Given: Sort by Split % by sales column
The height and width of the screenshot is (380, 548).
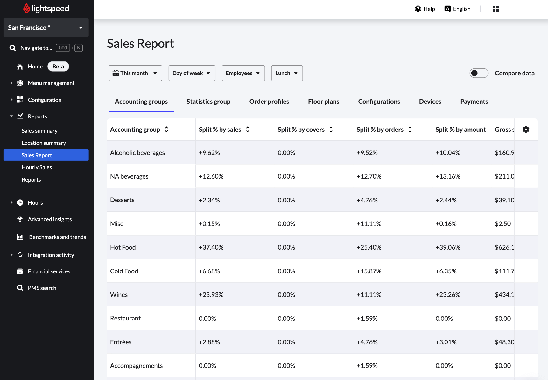Looking at the screenshot, I should tap(247, 130).
